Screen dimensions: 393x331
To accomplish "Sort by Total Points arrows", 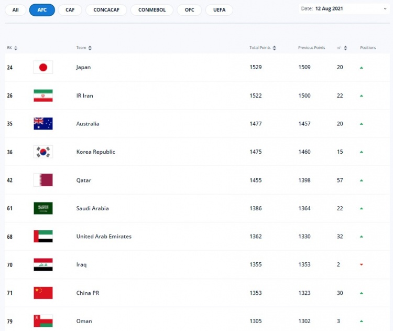I will click(274, 48).
